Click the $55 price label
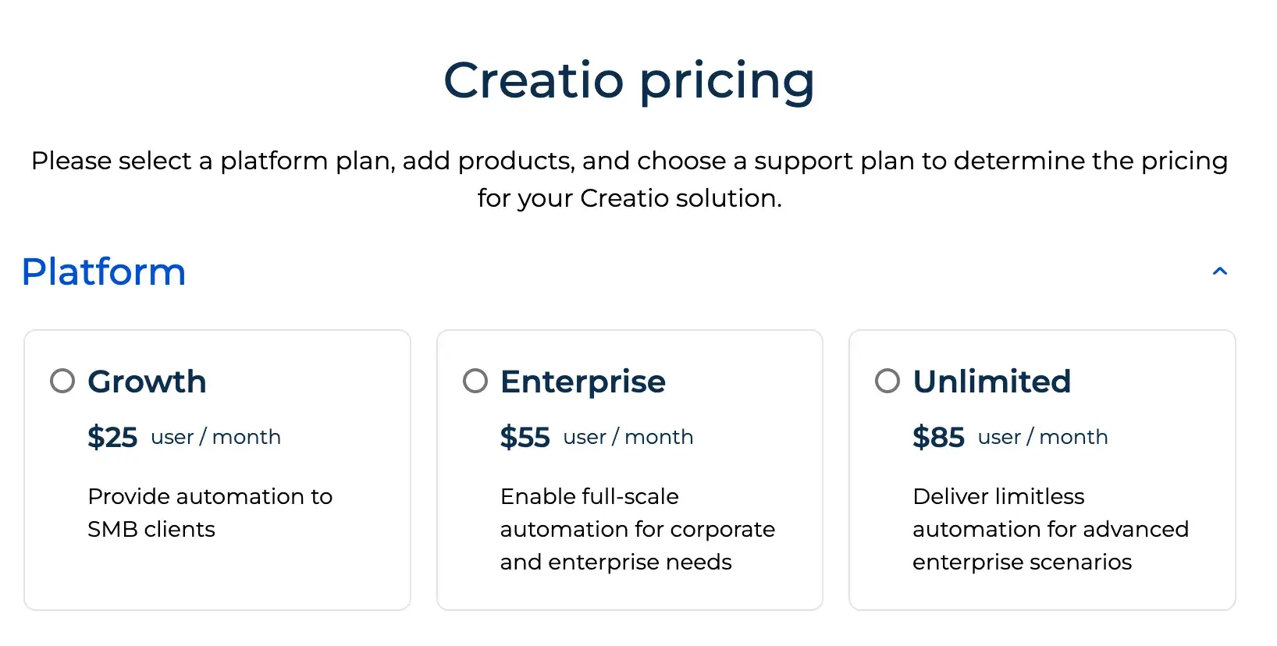The image size is (1277, 646). coord(525,437)
